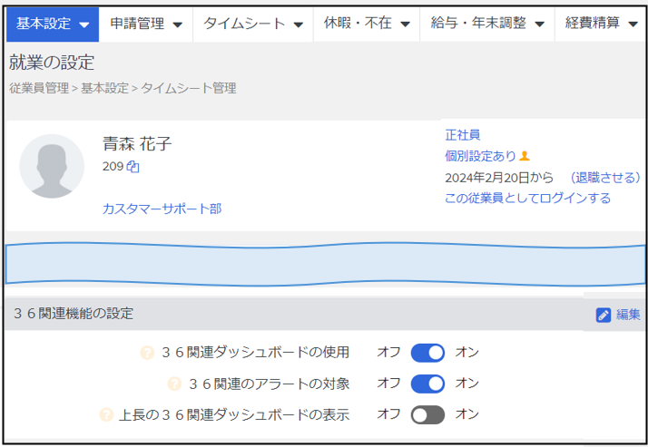The image size is (648, 447).
Task: Enable 上長の36関連ダッシュボードの表示 switch
Action: point(427,414)
